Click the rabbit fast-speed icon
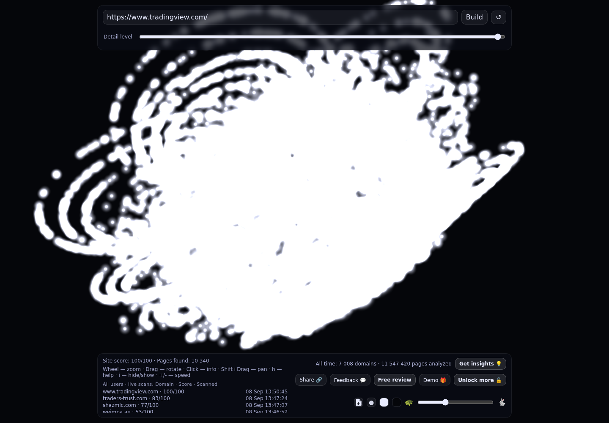This screenshot has width=609, height=423. [502, 402]
